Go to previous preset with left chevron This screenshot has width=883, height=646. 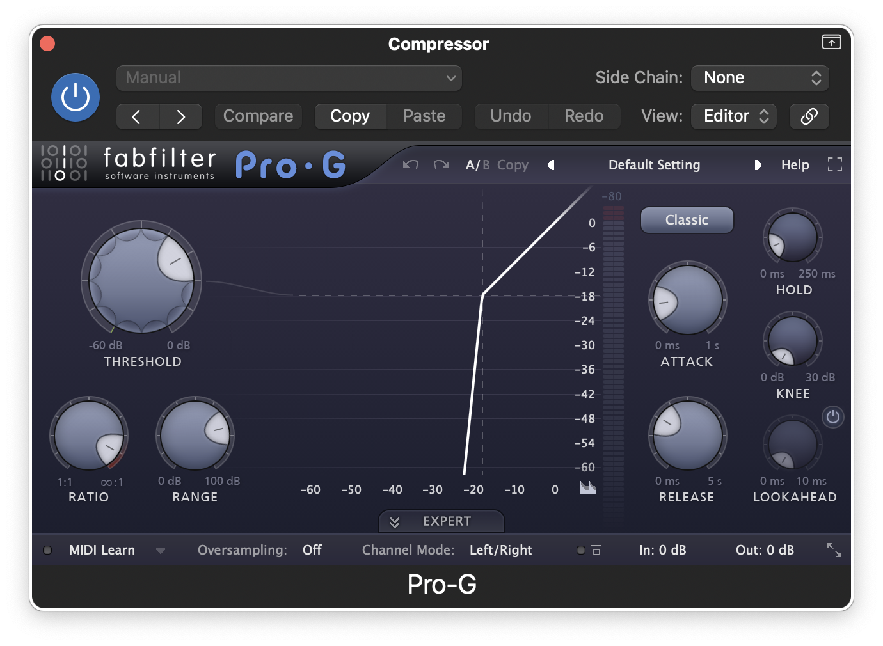click(137, 116)
